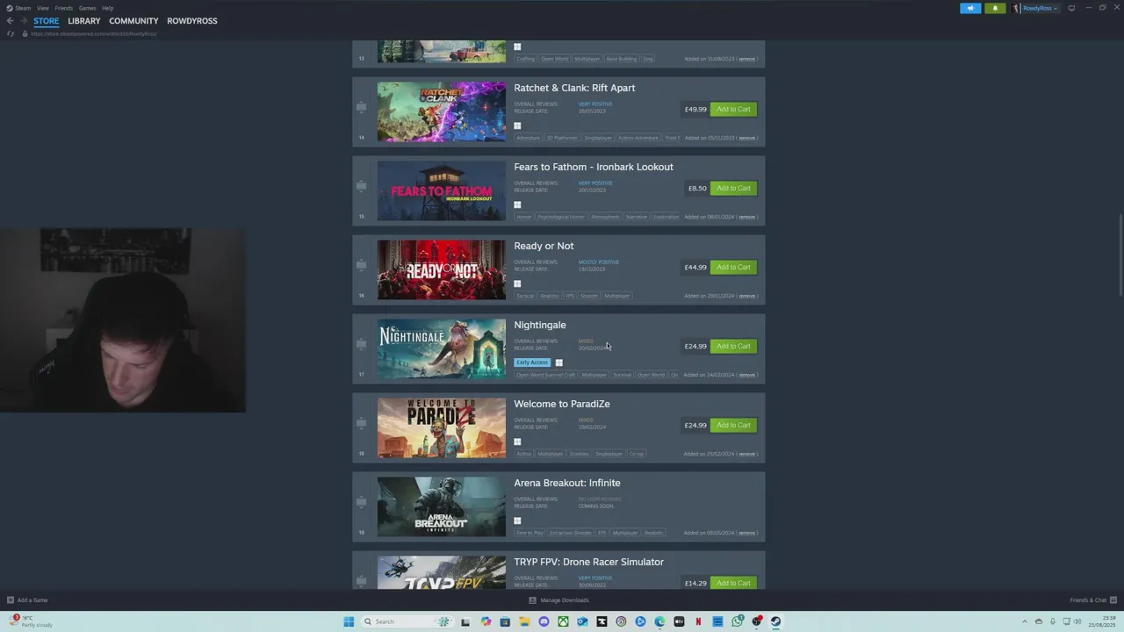This screenshot has width=1124, height=632.
Task: Open Fears to Fathom - Ironbark Lookout title
Action: pos(594,167)
